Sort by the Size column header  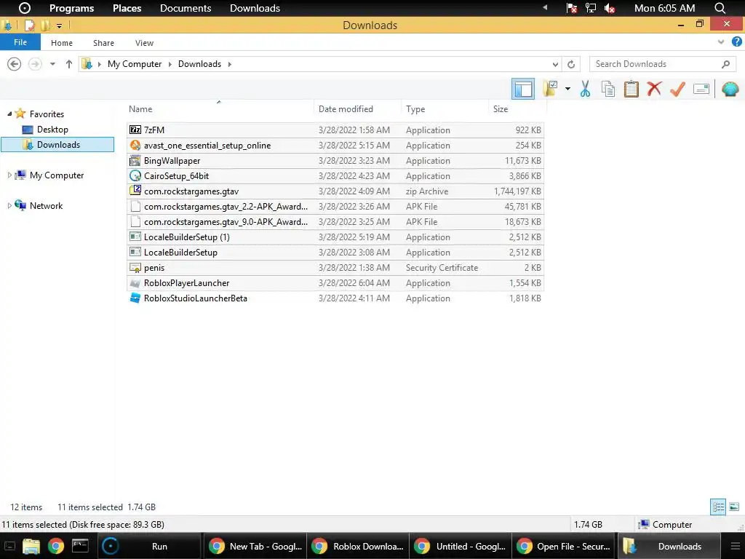(x=517, y=109)
